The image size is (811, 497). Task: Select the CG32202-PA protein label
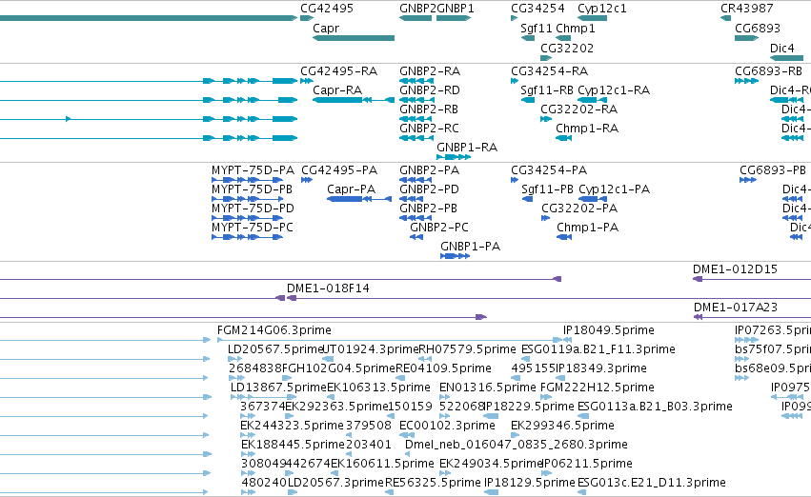[579, 209]
